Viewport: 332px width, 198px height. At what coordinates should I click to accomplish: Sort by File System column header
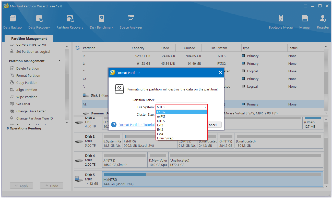click(221, 48)
